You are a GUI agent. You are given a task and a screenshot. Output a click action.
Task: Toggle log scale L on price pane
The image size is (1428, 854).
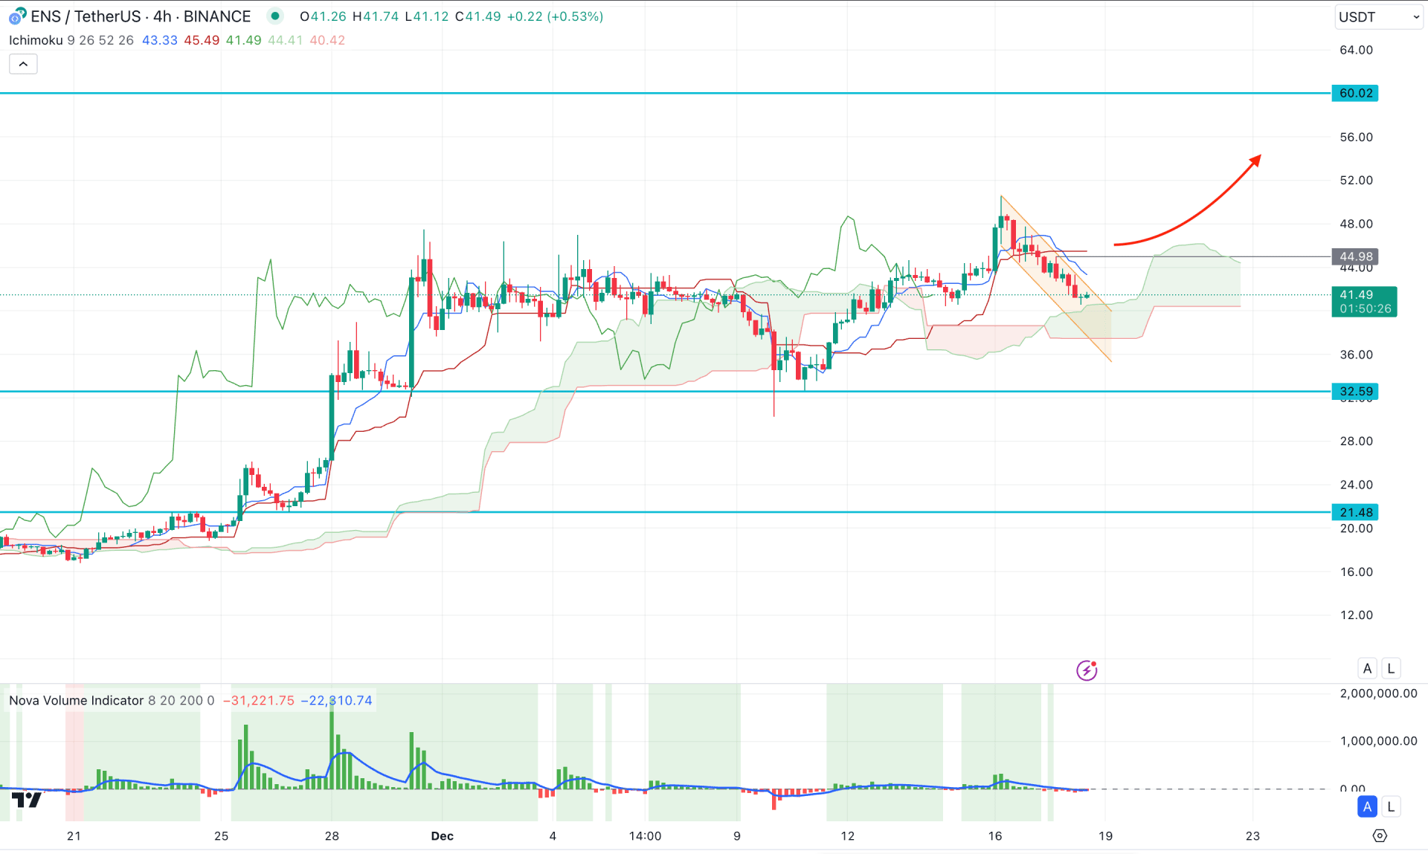pyautogui.click(x=1391, y=668)
